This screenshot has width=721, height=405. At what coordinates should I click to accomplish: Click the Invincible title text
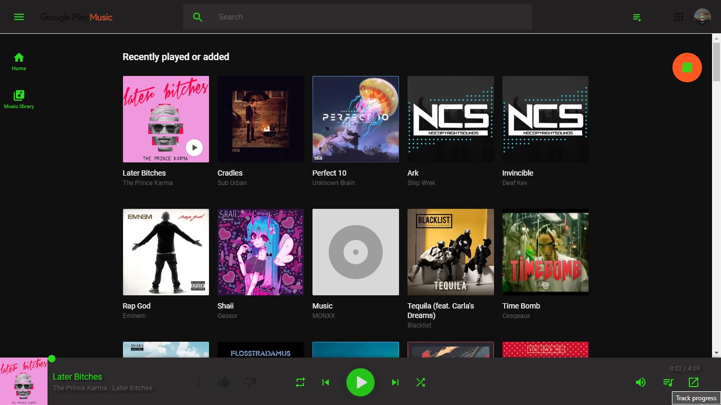tap(518, 173)
